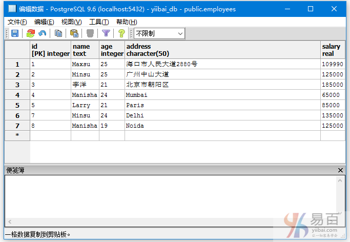Open the 文件(F) menu
350x242 pixels.
[17, 22]
